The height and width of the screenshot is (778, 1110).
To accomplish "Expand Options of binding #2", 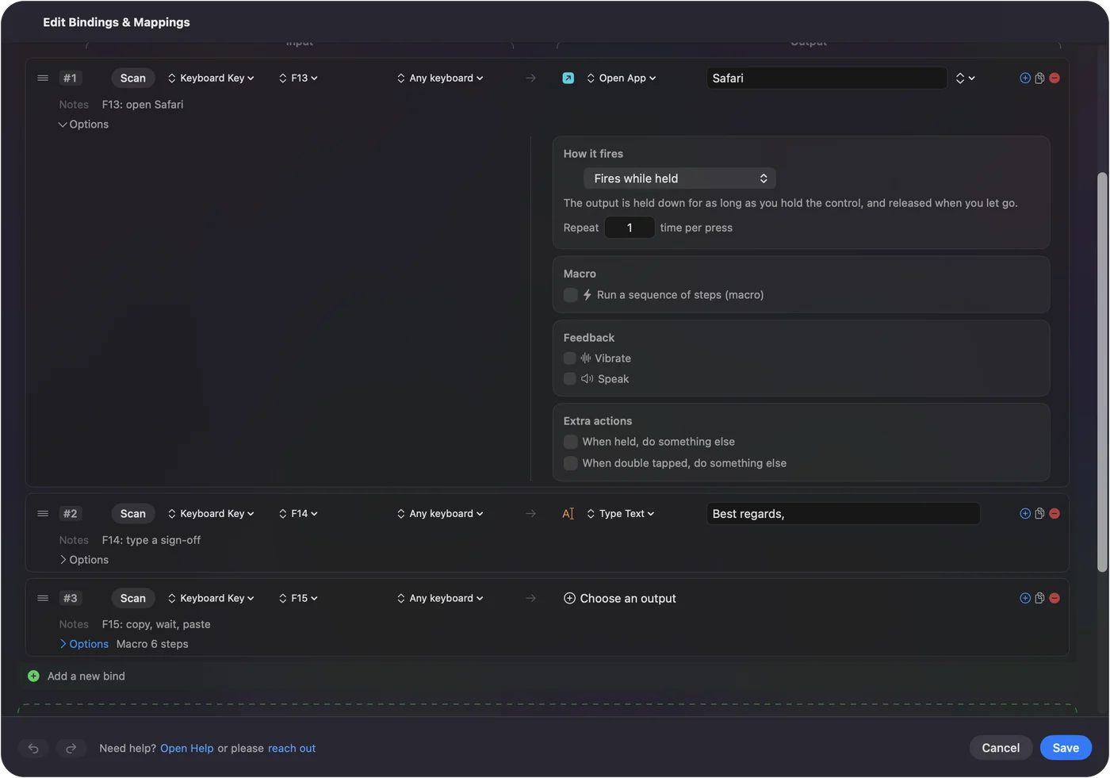I will pyautogui.click(x=83, y=560).
